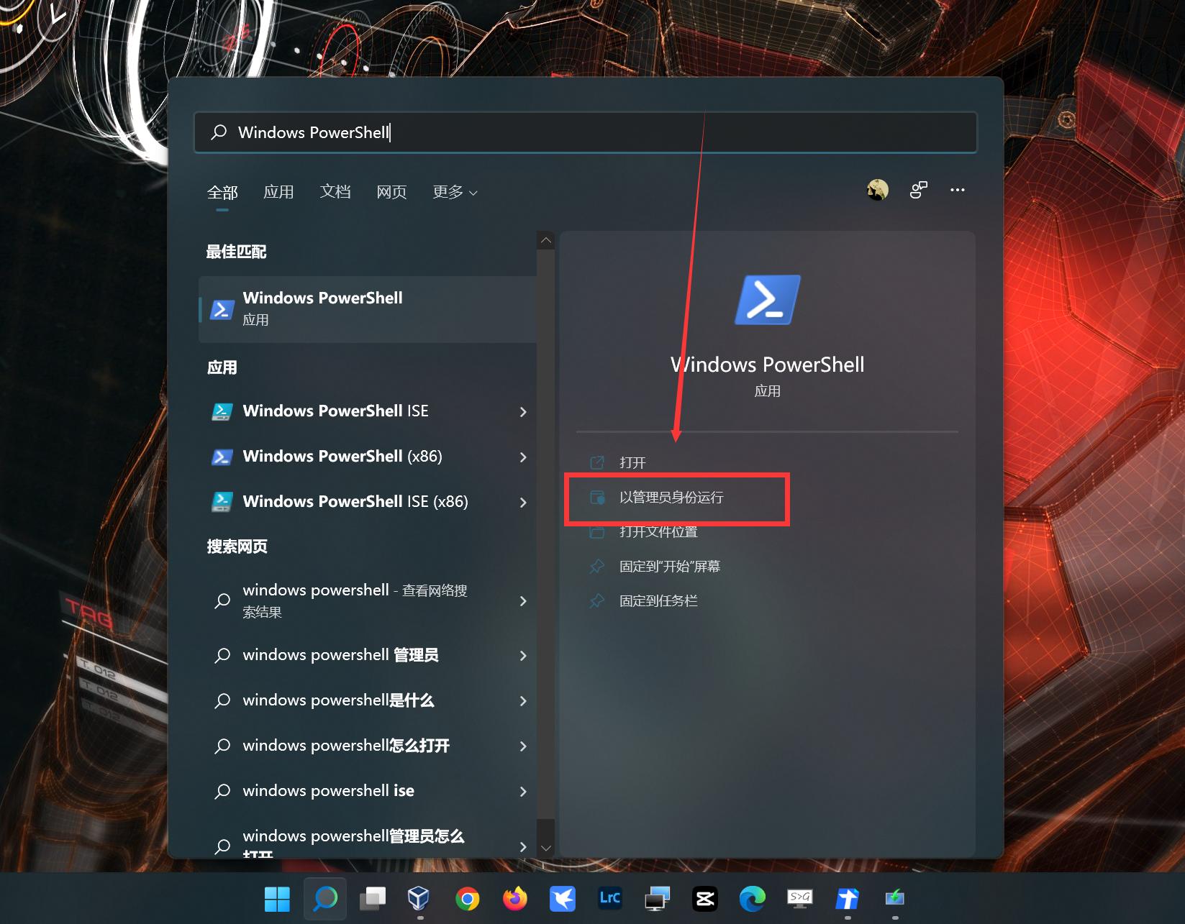This screenshot has height=924, width=1185.
Task: Open CapCut from the taskbar
Action: pyautogui.click(x=704, y=898)
